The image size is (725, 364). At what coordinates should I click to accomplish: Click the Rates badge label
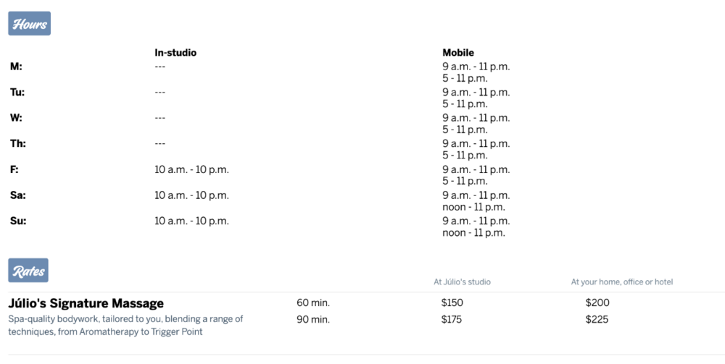point(28,271)
